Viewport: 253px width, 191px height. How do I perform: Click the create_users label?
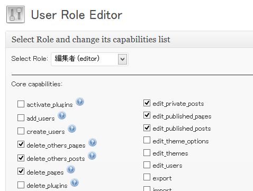[46, 132]
